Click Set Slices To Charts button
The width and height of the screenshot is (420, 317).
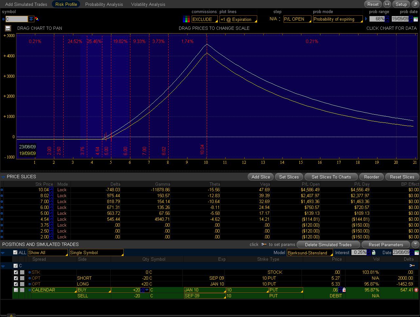(331, 177)
